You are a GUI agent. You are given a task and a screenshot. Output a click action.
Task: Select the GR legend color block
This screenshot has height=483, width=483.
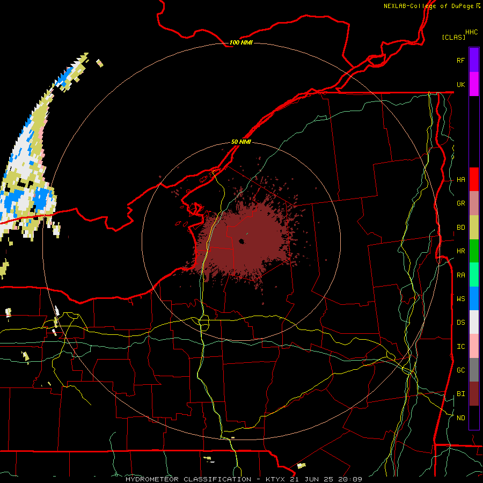coord(474,203)
